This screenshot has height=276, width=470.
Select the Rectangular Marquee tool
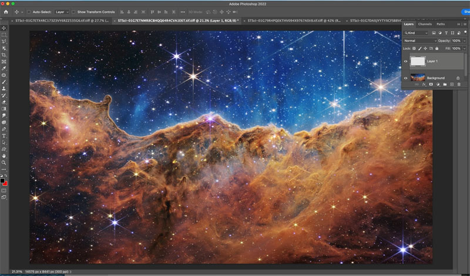4,35
